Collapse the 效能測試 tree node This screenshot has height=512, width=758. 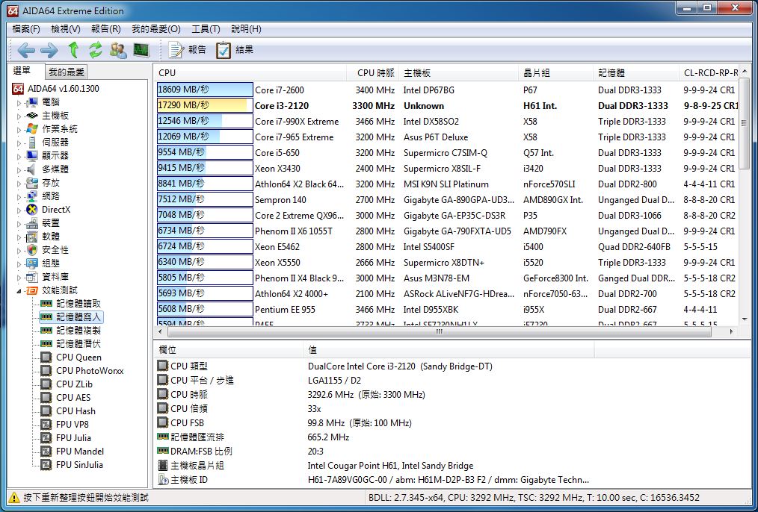pyautogui.click(x=19, y=291)
